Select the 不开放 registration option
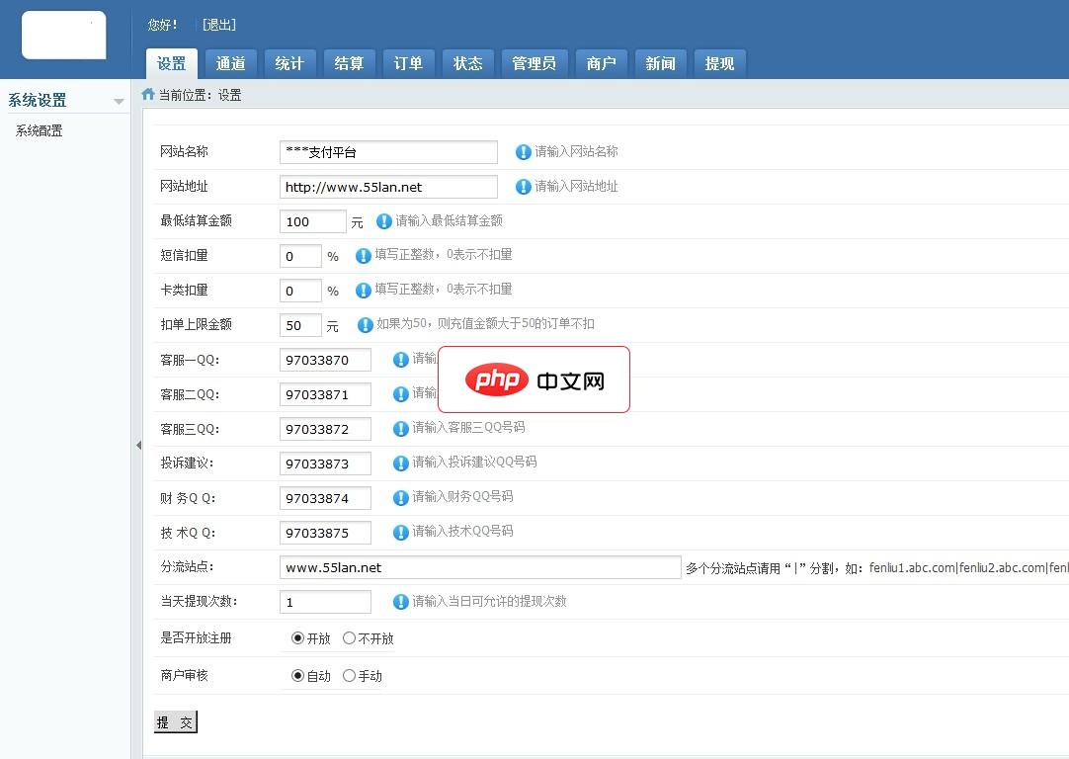The image size is (1069, 759). 351,637
